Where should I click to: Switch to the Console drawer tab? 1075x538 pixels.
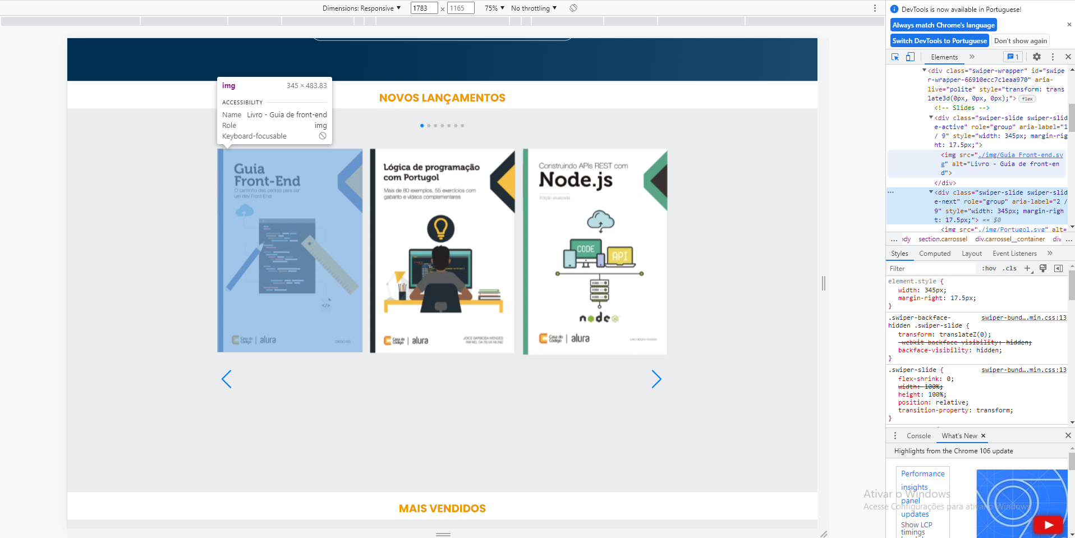(x=918, y=435)
